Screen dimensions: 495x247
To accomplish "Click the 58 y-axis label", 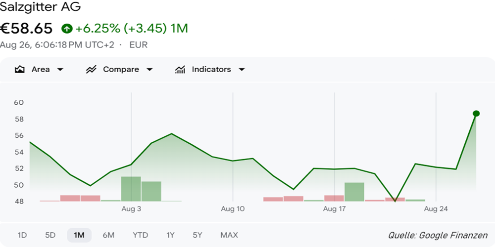I will pos(19,119).
